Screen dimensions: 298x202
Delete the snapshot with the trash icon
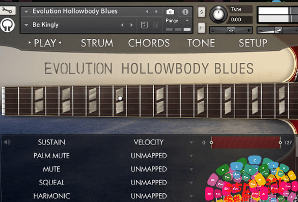(156, 25)
